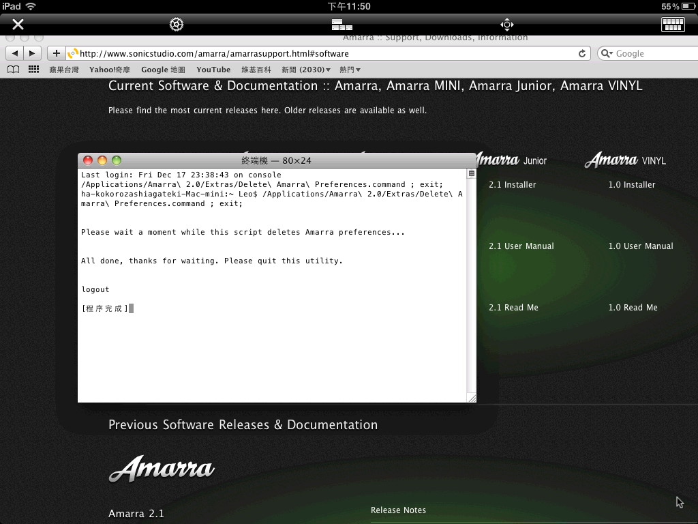698x524 pixels.
Task: Click the "logout" line in Terminal
Action: 95,289
